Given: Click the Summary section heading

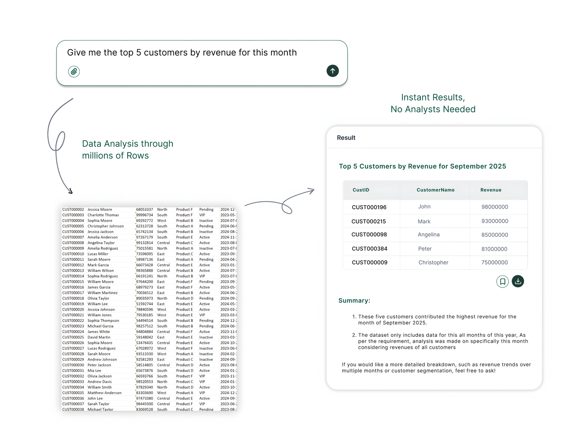Looking at the screenshot, I should point(354,300).
